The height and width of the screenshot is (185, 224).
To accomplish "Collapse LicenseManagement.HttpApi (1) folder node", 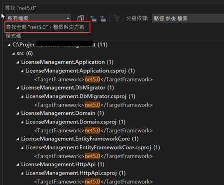I will pyautogui.click(x=18, y=165).
